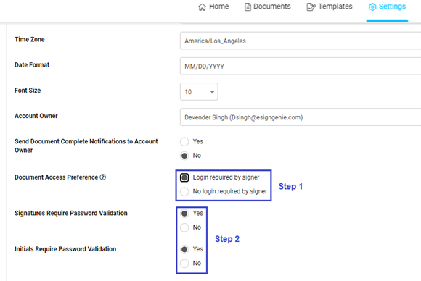Choose Login required by signer
Screen dimensions: 421x281
click(184, 177)
